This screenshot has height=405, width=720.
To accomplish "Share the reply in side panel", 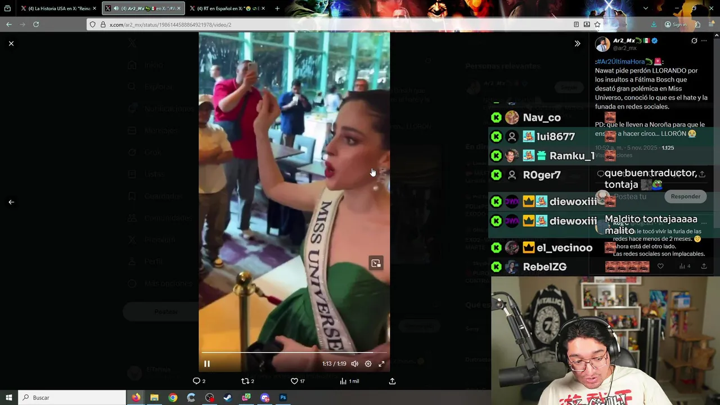I will click(704, 267).
